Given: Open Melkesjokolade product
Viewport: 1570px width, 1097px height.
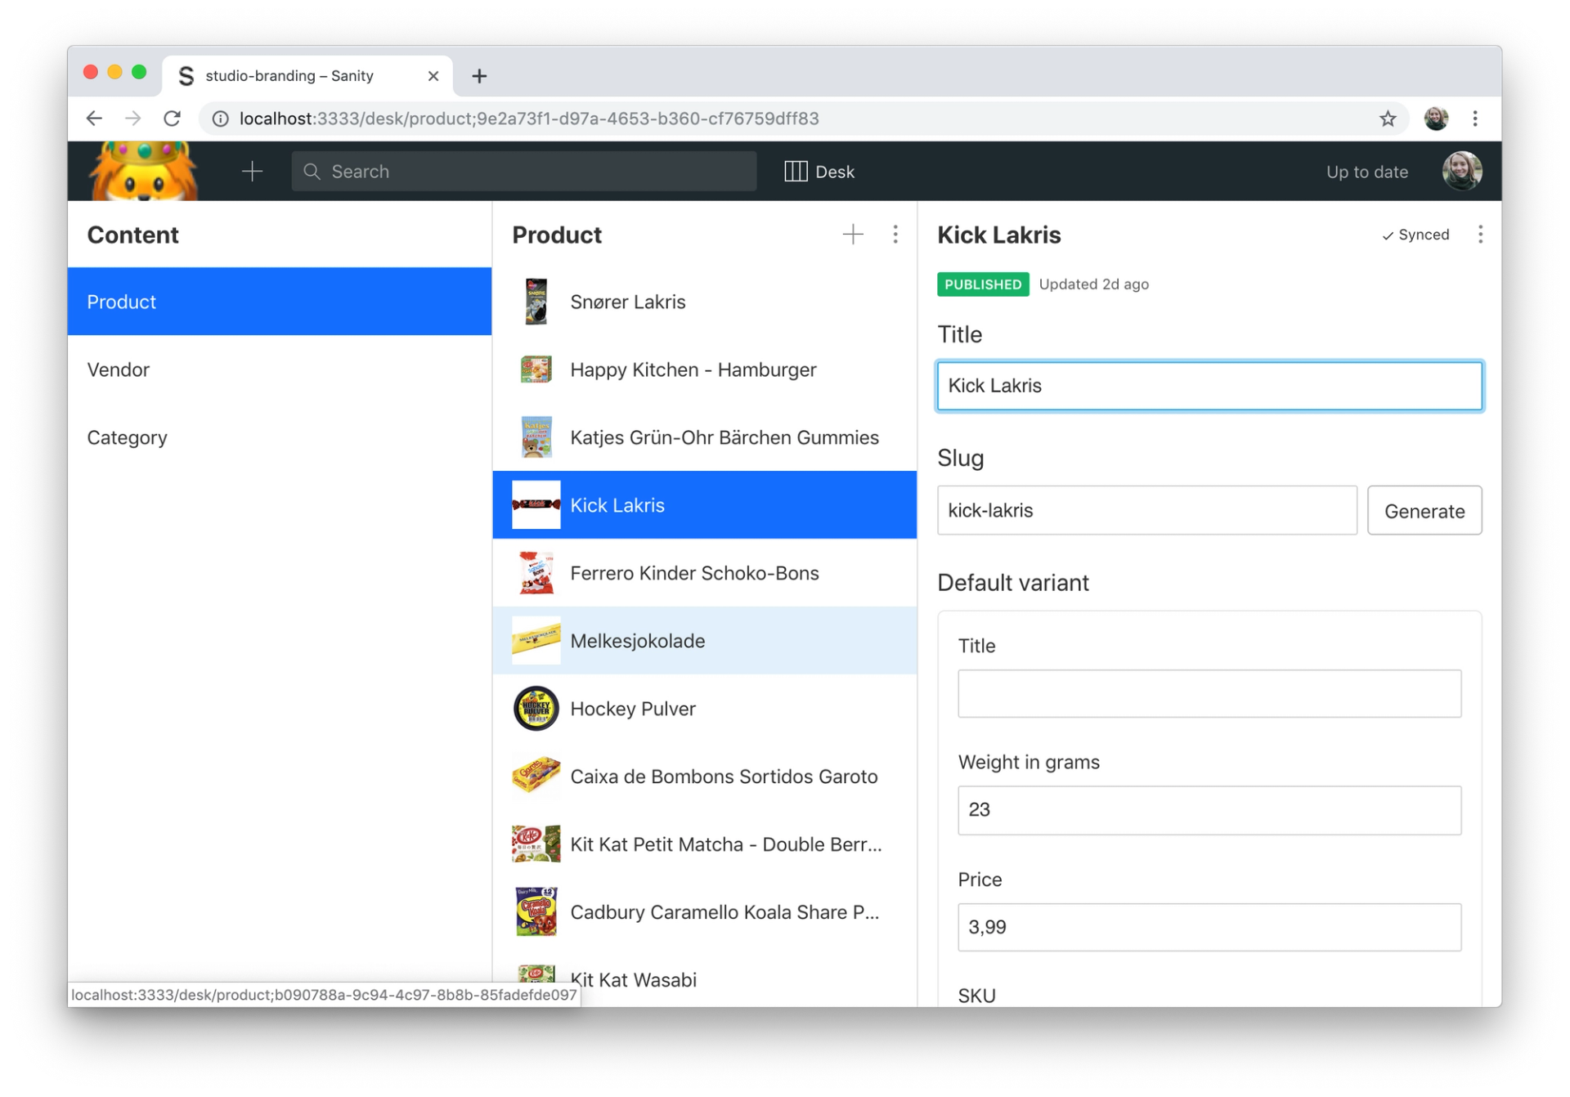Looking at the screenshot, I should [x=637, y=641].
